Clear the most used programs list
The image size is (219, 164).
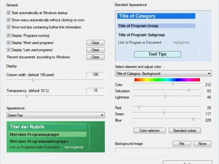point(95,43)
